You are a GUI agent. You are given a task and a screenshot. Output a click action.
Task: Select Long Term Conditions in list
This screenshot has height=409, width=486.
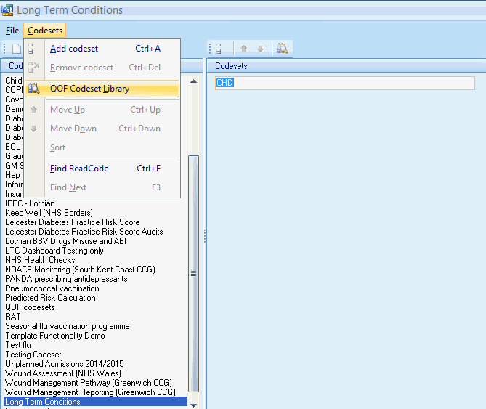(x=43, y=402)
